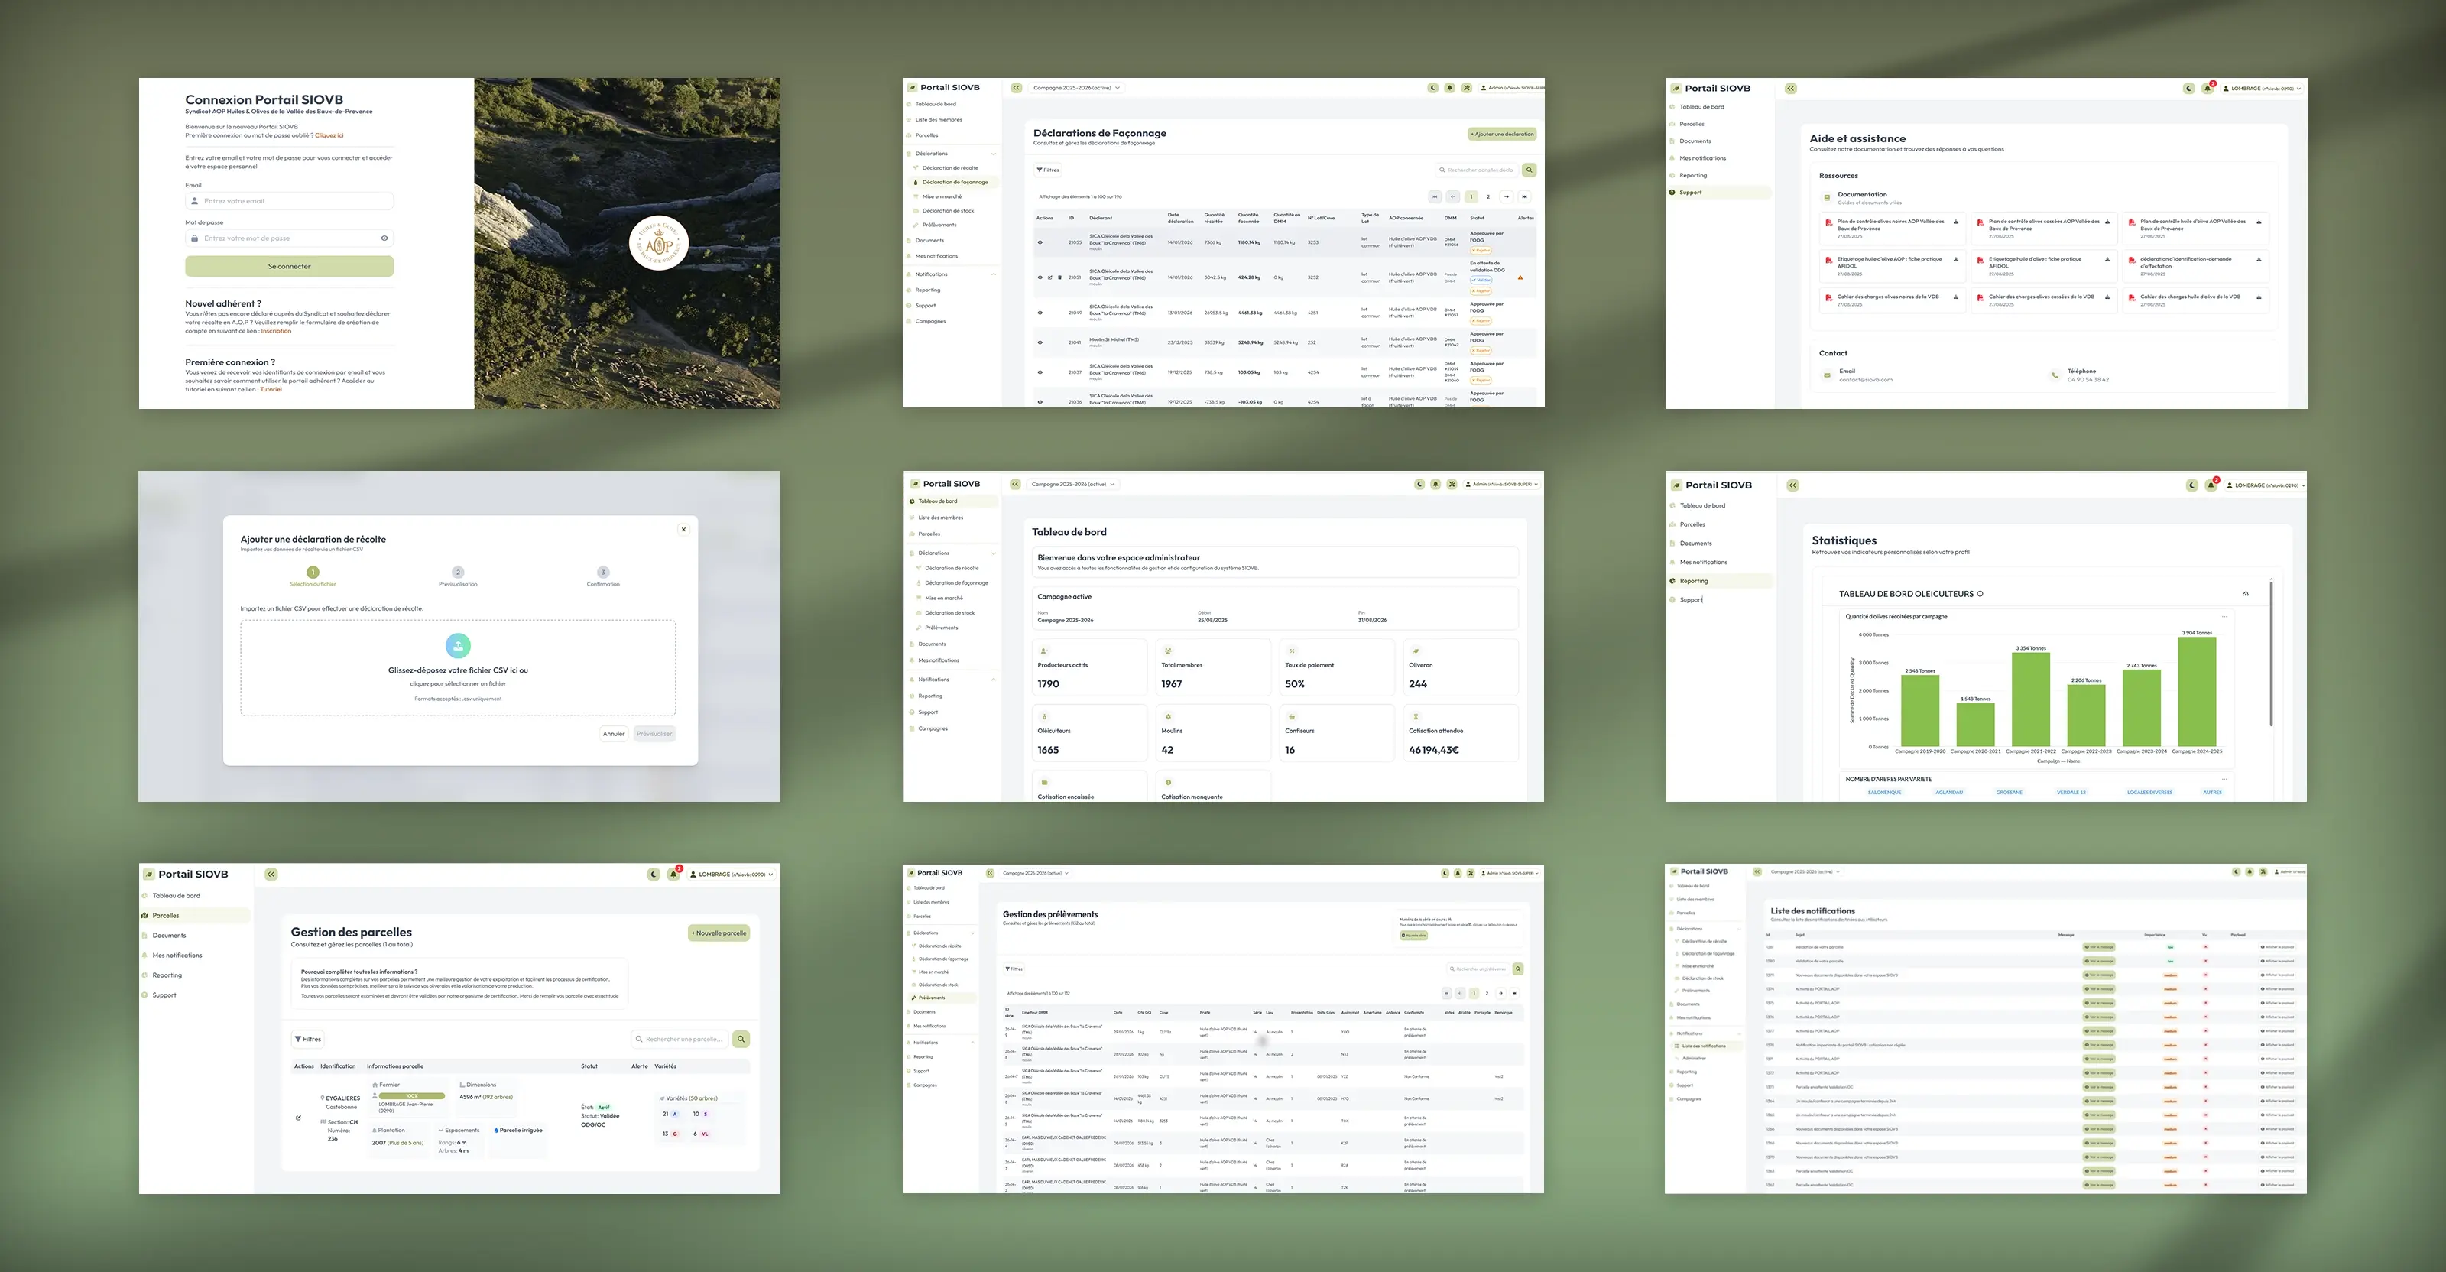Open Campagne 2025-2026 dropdown on Tableau de bord page
Viewport: 2446px width, 1272px height.
click(1073, 484)
